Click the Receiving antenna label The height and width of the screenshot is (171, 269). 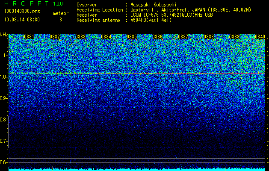[x=98, y=20]
